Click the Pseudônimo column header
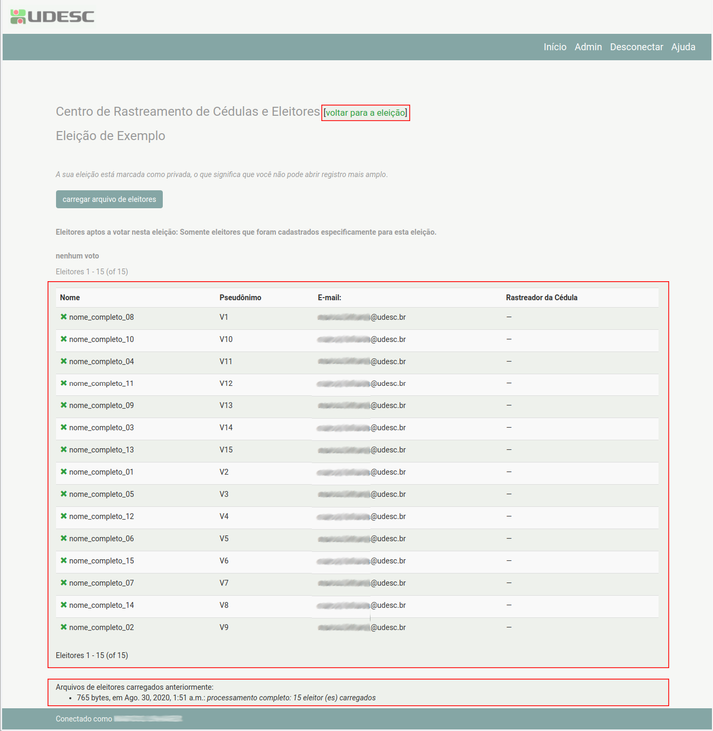Viewport: 713px width, 731px height. [240, 298]
